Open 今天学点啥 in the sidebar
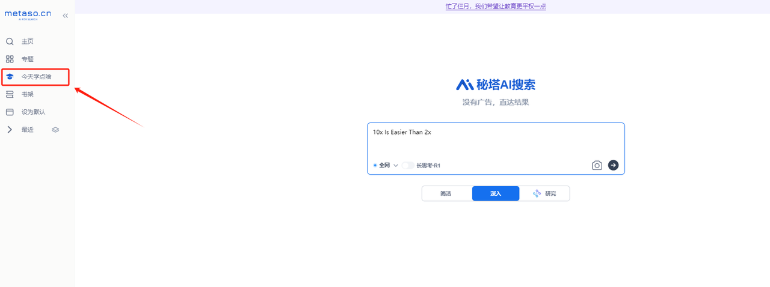The image size is (770, 287). pos(35,77)
